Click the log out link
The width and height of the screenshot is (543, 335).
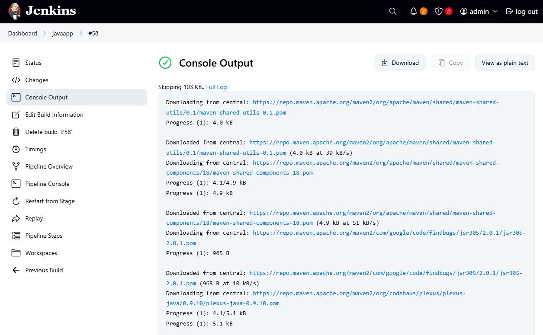pyautogui.click(x=522, y=12)
